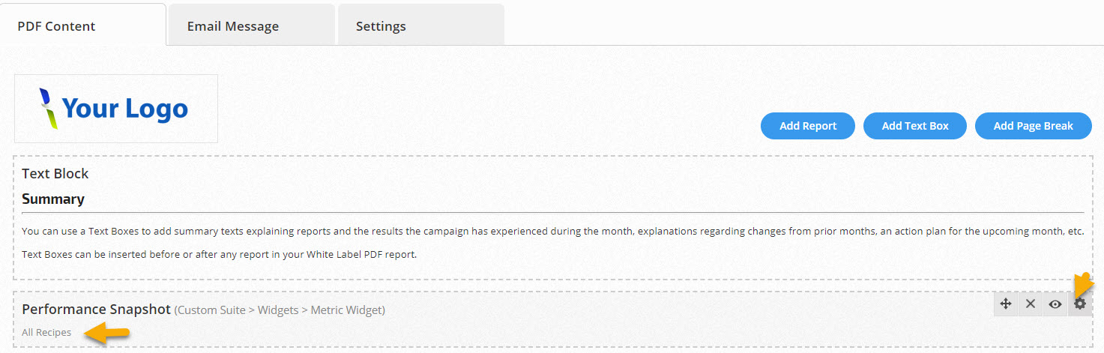Click the All Recipes label

(46, 333)
